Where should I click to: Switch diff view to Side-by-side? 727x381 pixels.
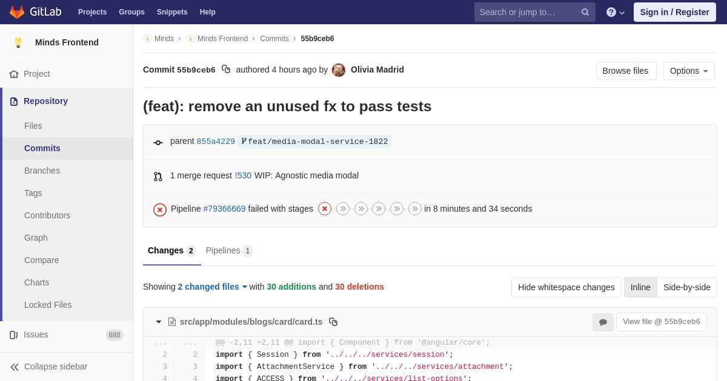click(x=687, y=287)
